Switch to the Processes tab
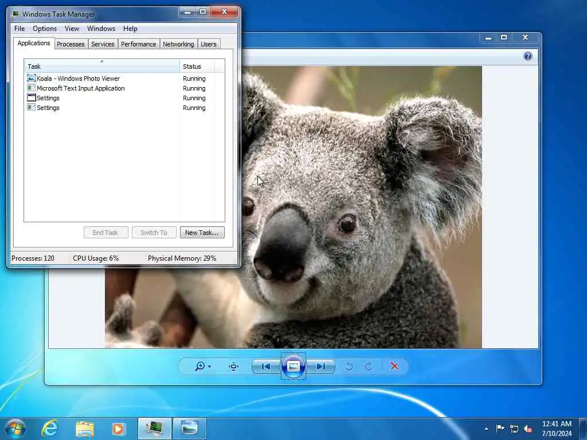Viewport: 587px width, 440px height. (71, 44)
